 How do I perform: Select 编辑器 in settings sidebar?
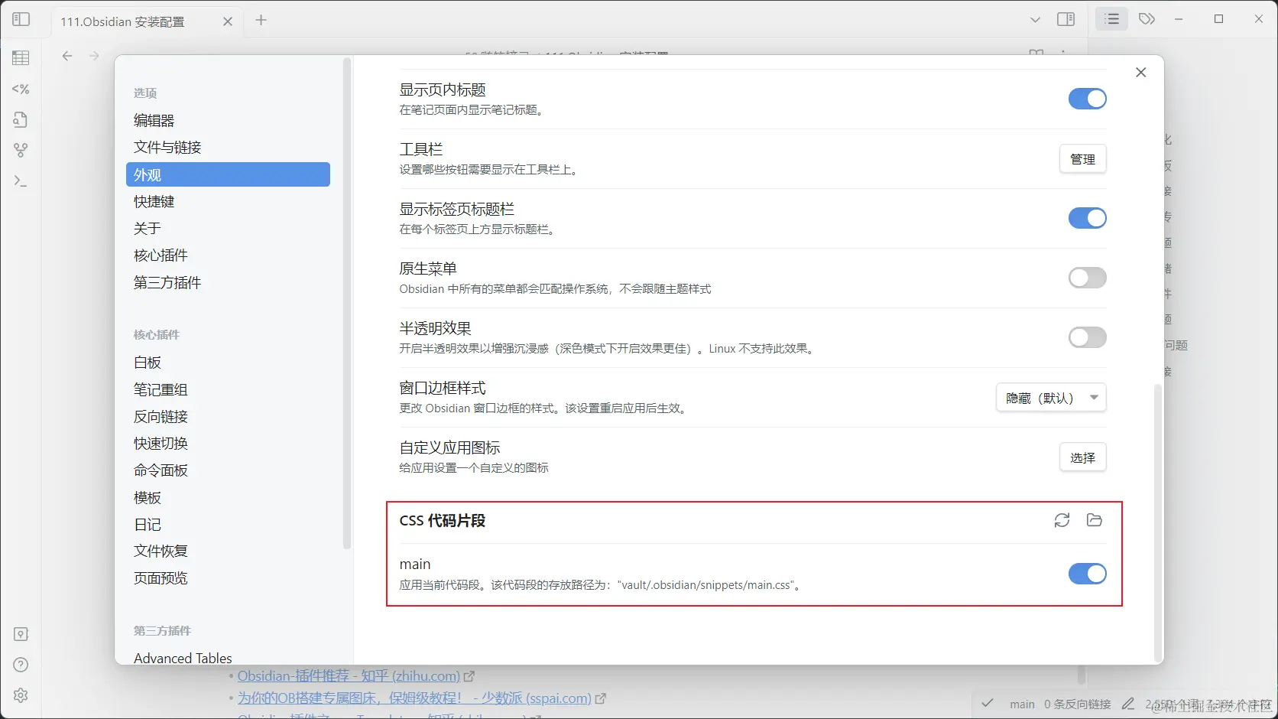click(x=228, y=120)
